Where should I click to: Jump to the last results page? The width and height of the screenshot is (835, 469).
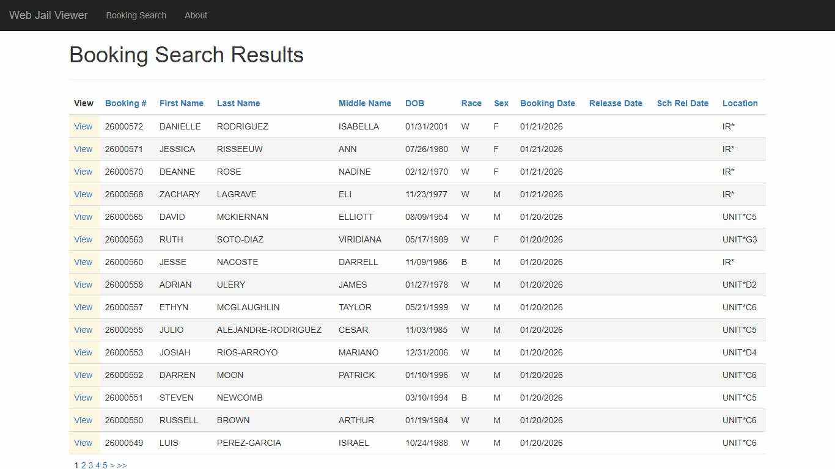(x=122, y=465)
